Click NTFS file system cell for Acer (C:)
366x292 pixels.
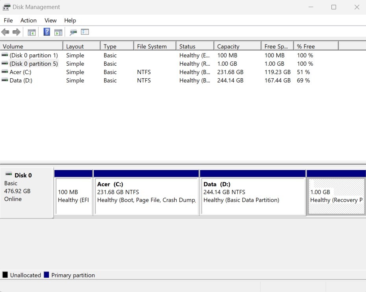[x=144, y=72]
